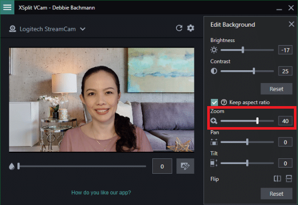Screen dimensions: 298x205
Task: Expand the Logitech StreamCam camera dropdown
Action: [x=83, y=29]
